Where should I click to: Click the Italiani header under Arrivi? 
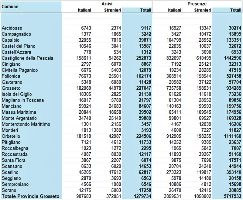[84, 10]
